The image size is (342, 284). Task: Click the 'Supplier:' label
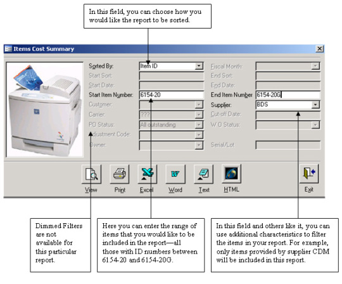pos(221,105)
